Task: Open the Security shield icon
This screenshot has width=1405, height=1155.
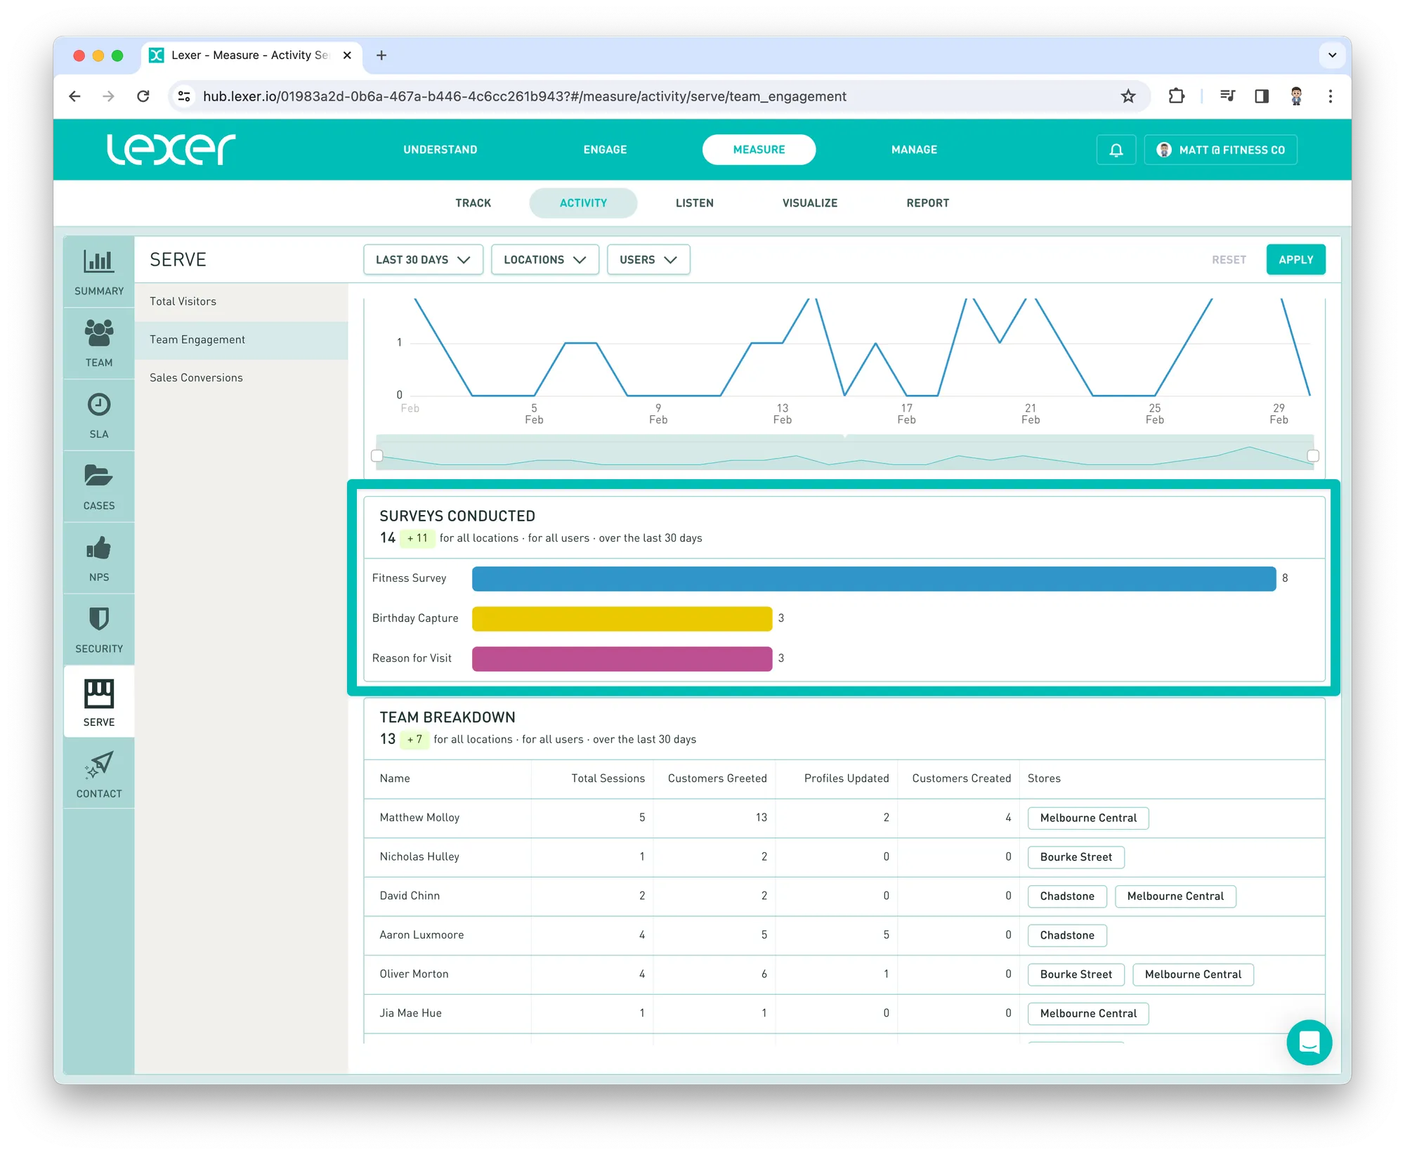Action: [x=98, y=620]
